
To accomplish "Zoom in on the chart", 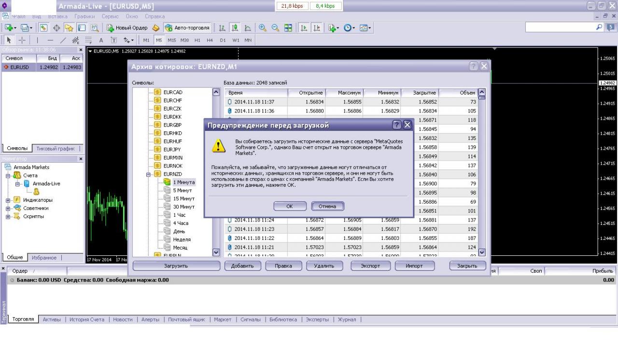I will coord(263,28).
